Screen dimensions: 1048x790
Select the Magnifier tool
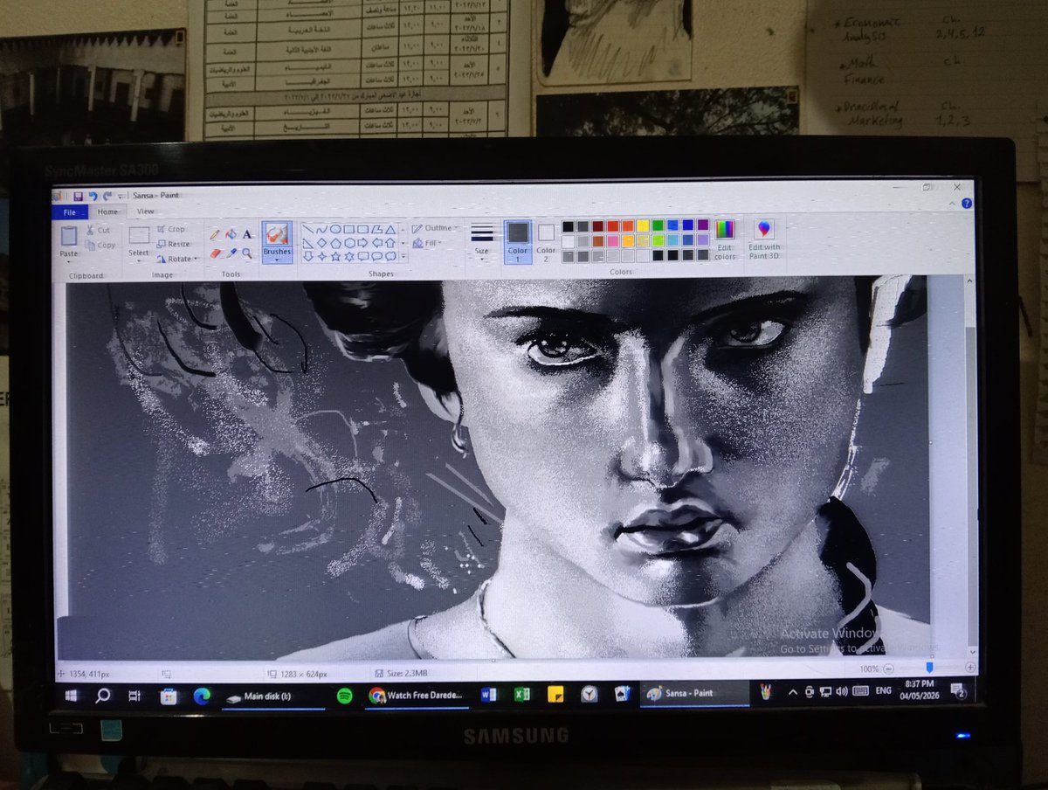click(x=247, y=253)
